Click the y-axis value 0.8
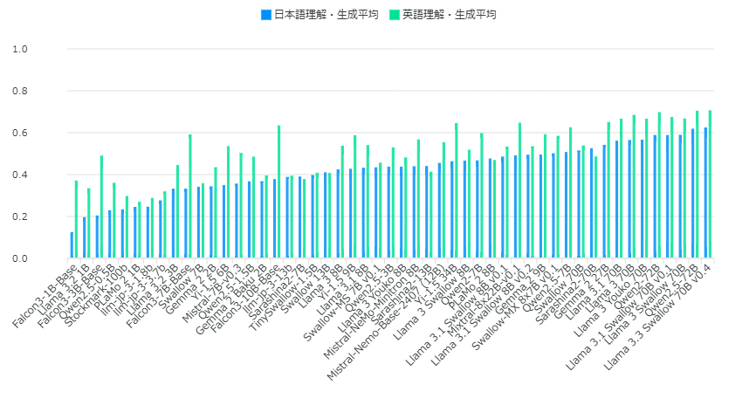 click(x=20, y=91)
